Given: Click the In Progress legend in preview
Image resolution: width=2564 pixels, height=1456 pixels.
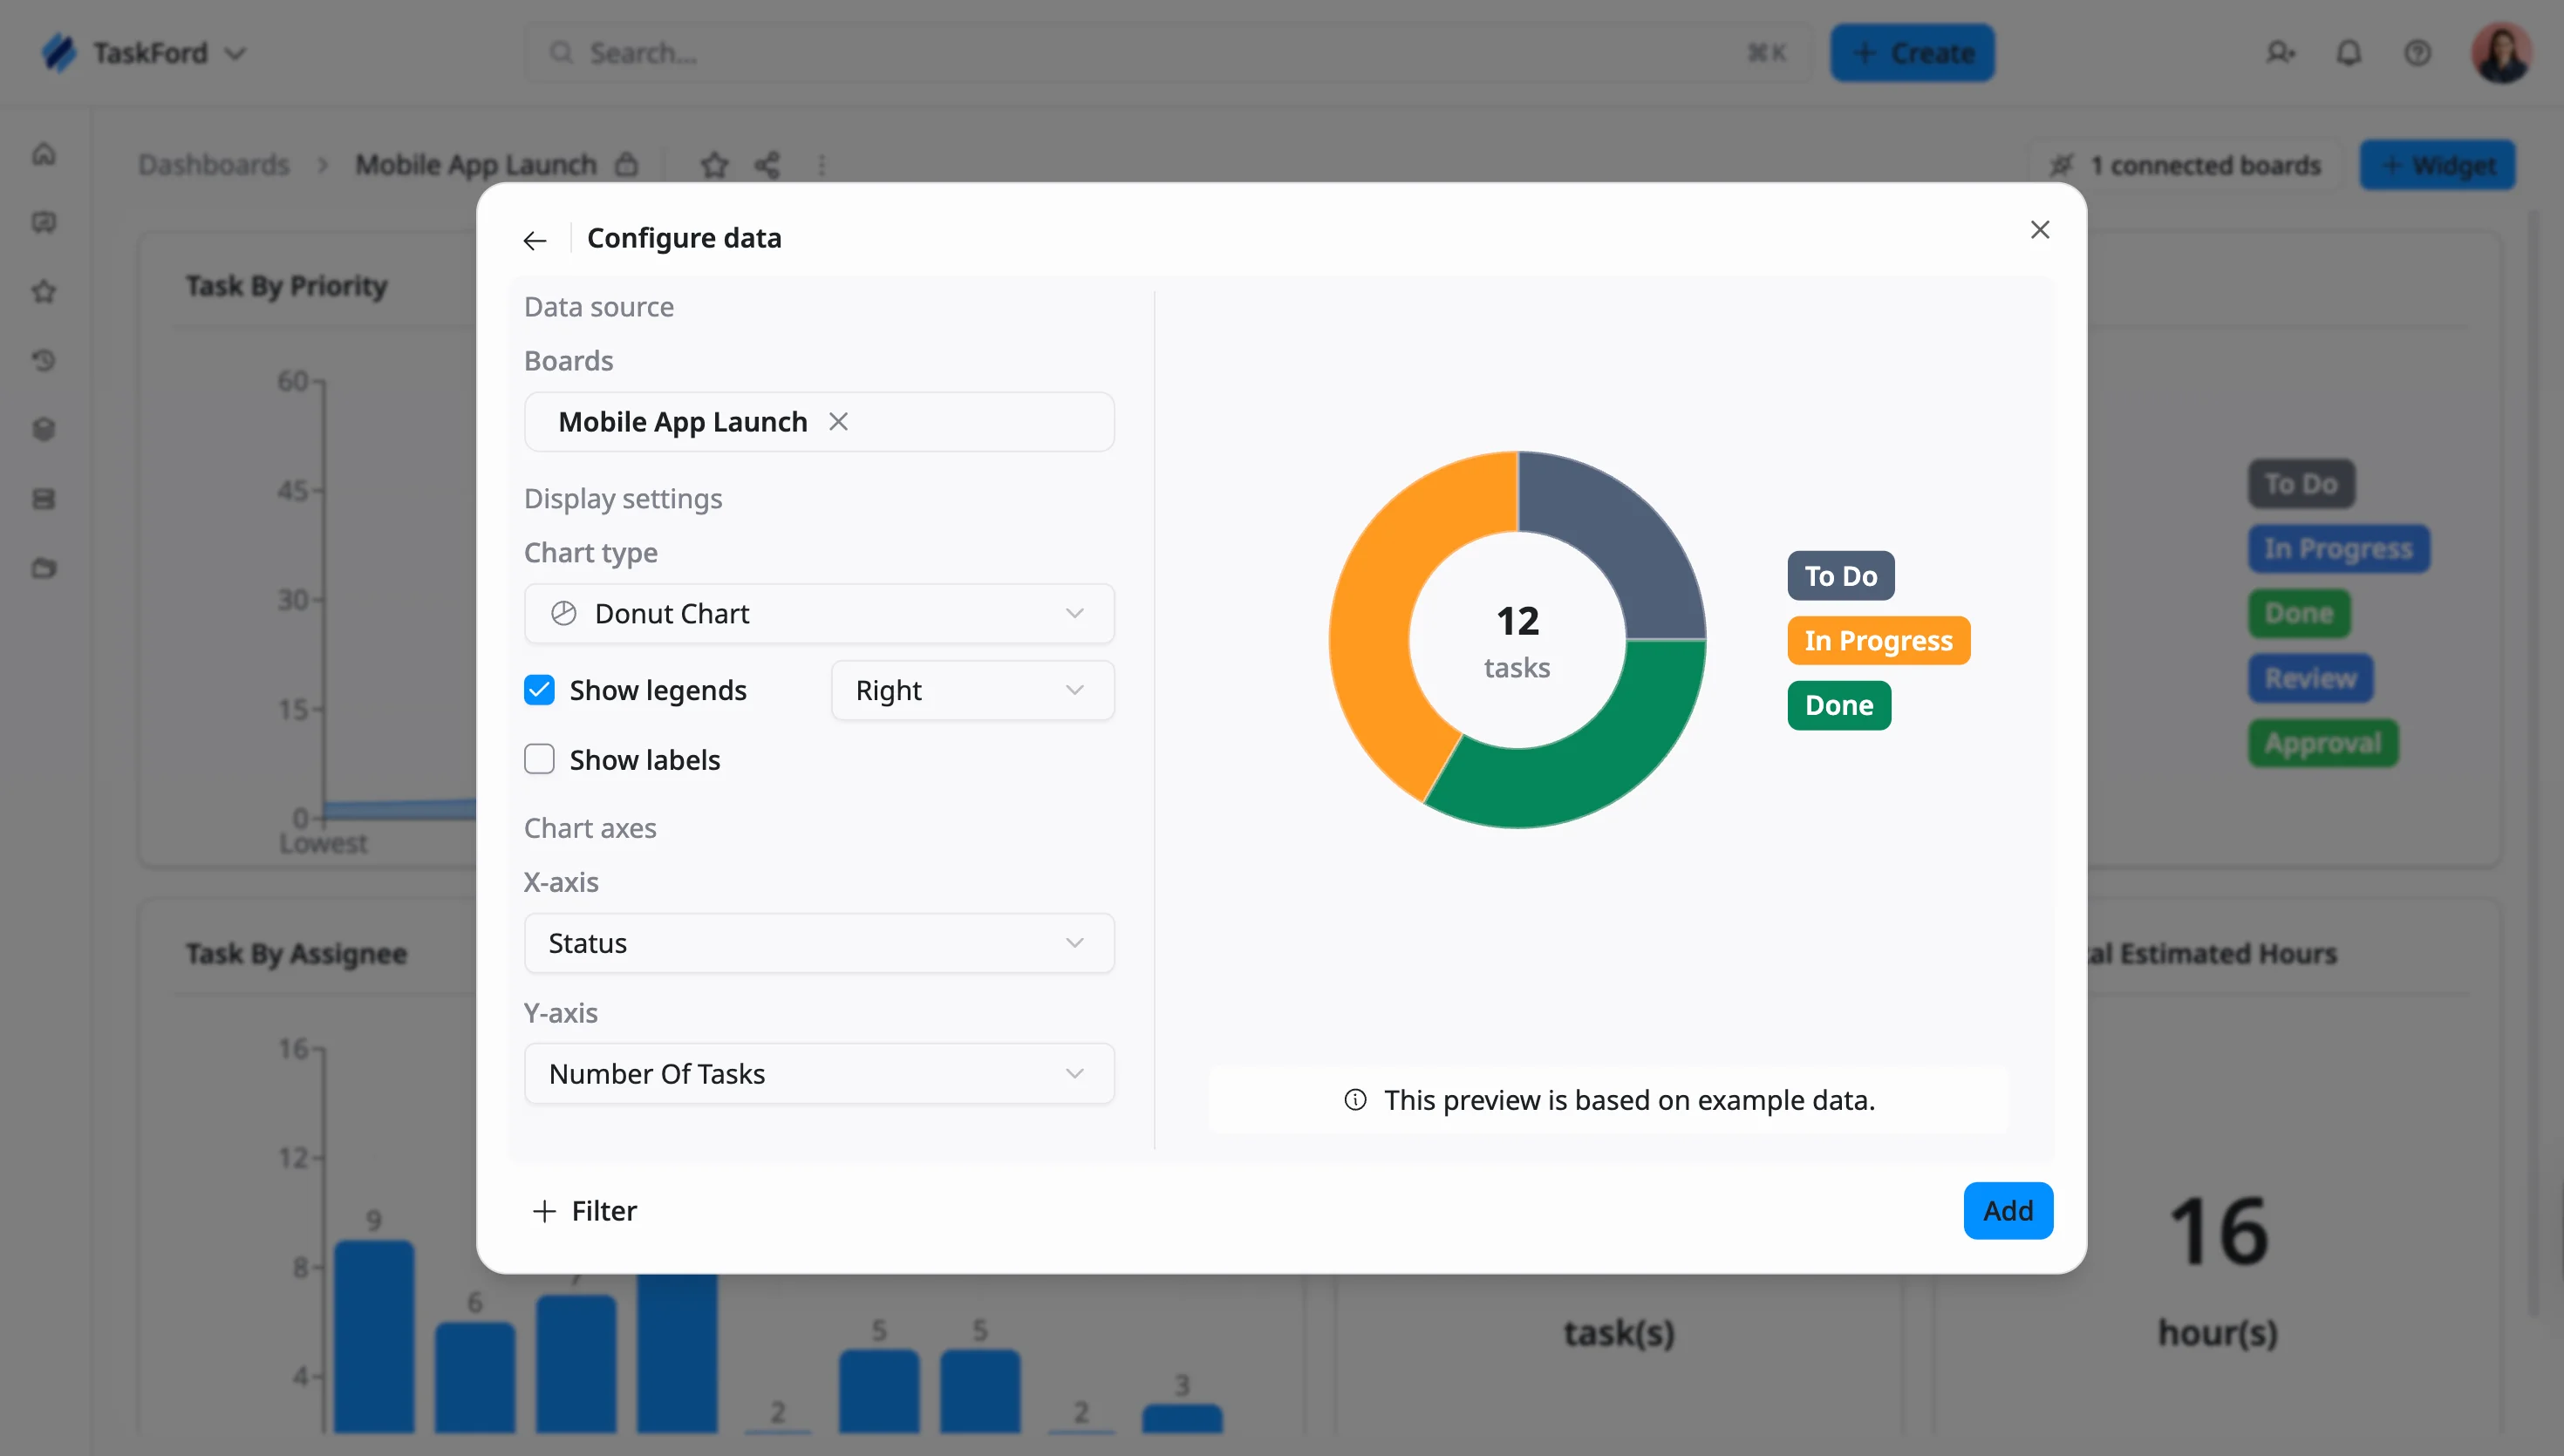Looking at the screenshot, I should (x=1878, y=641).
